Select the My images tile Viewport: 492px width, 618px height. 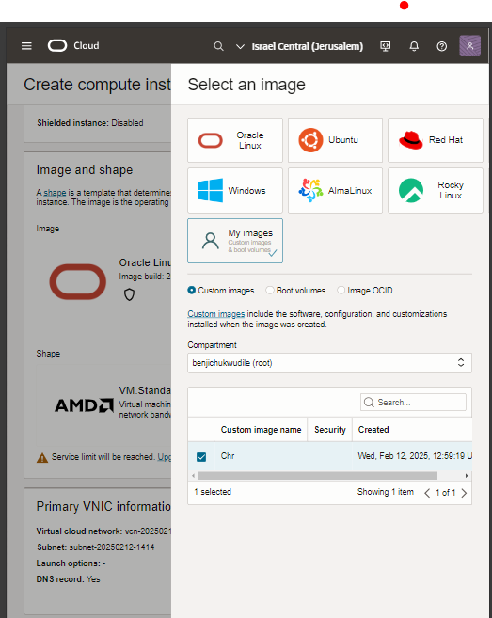pos(235,241)
